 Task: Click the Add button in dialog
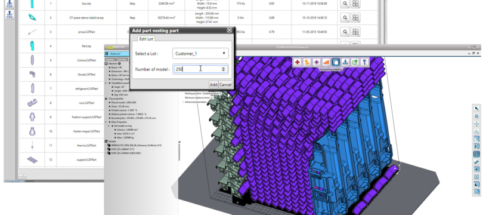213,85
